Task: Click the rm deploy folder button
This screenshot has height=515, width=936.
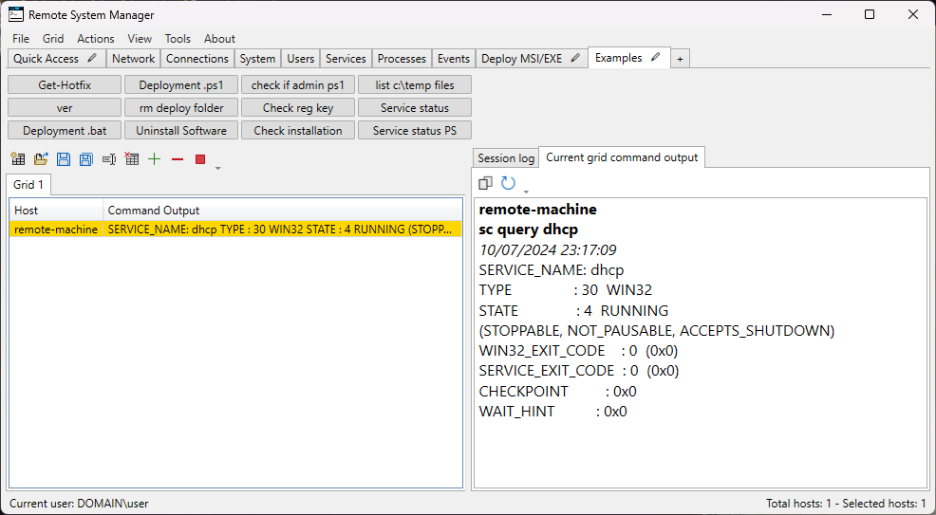Action: 181,108
